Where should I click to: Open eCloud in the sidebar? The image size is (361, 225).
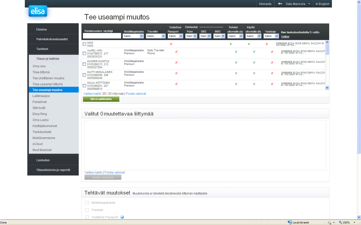coord(38,144)
